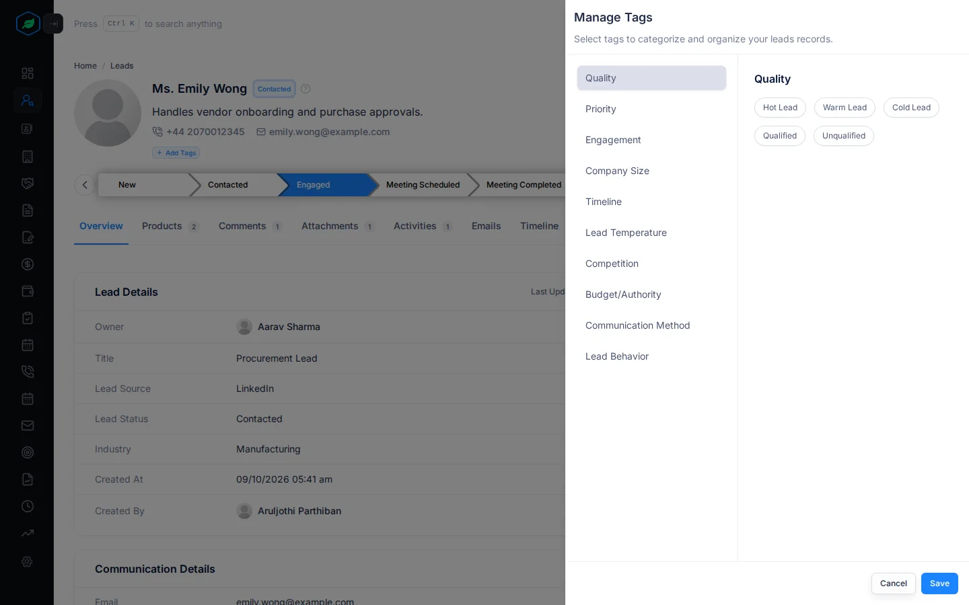Open the deals handshake sidebar icon
969x605 pixels.
(x=28, y=184)
